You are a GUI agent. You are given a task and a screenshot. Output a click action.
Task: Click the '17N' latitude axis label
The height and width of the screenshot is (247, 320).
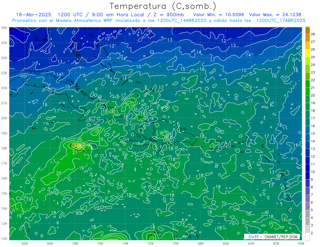pyautogui.click(x=4, y=163)
